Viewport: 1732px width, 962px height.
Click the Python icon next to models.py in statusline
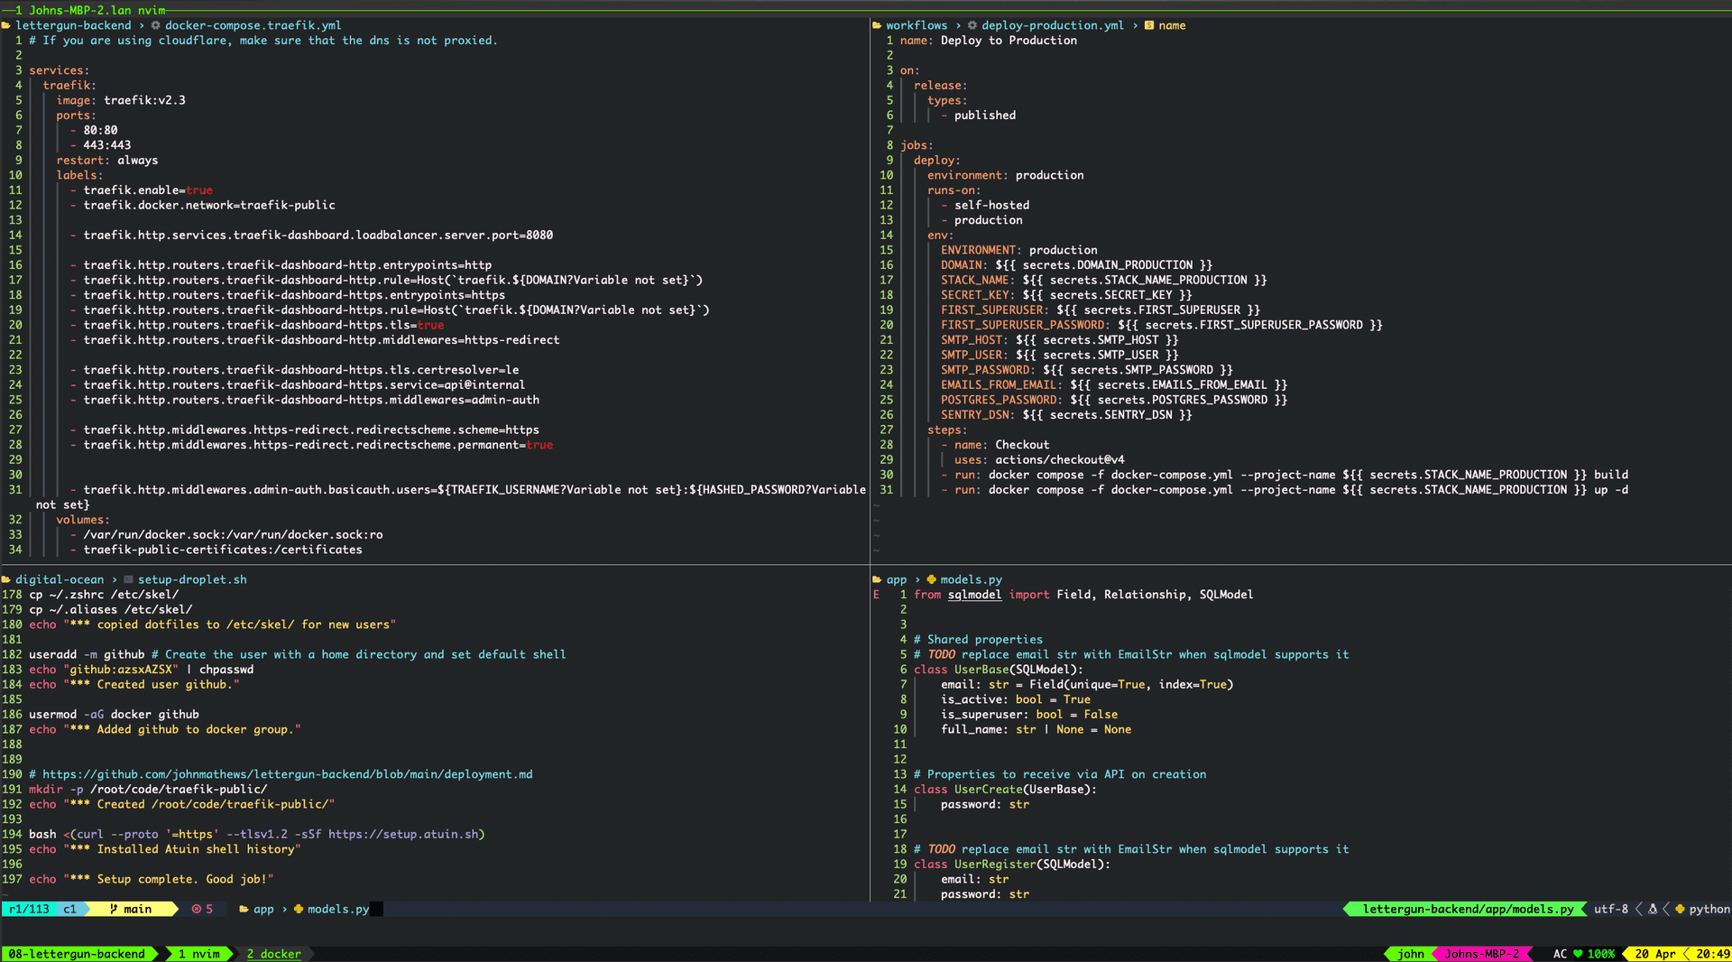pos(299,909)
